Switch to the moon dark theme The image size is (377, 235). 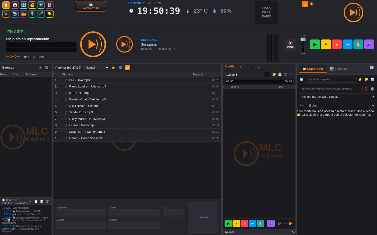pyautogui.click(x=305, y=4)
